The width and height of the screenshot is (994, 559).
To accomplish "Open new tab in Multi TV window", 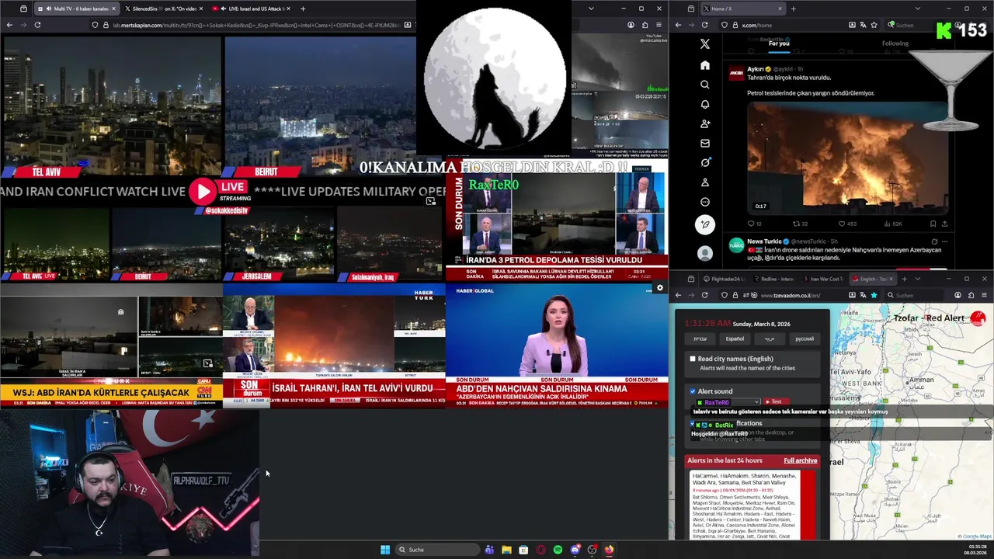I will 303,9.
